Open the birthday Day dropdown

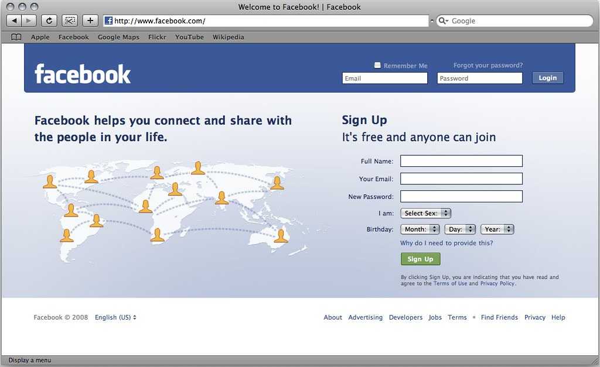pyautogui.click(x=460, y=229)
